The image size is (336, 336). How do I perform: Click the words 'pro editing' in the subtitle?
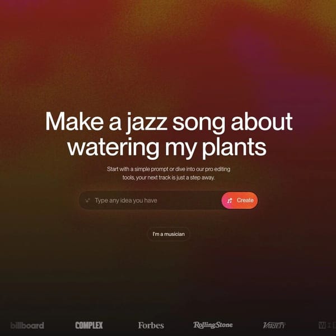[218, 169]
